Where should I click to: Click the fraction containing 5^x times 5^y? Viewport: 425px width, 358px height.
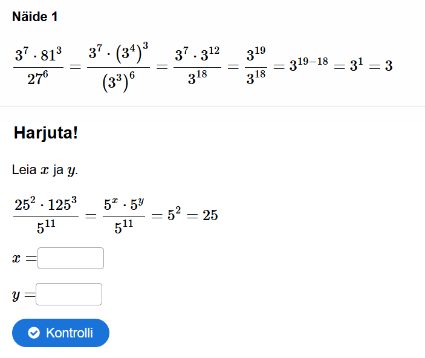[x=124, y=215]
